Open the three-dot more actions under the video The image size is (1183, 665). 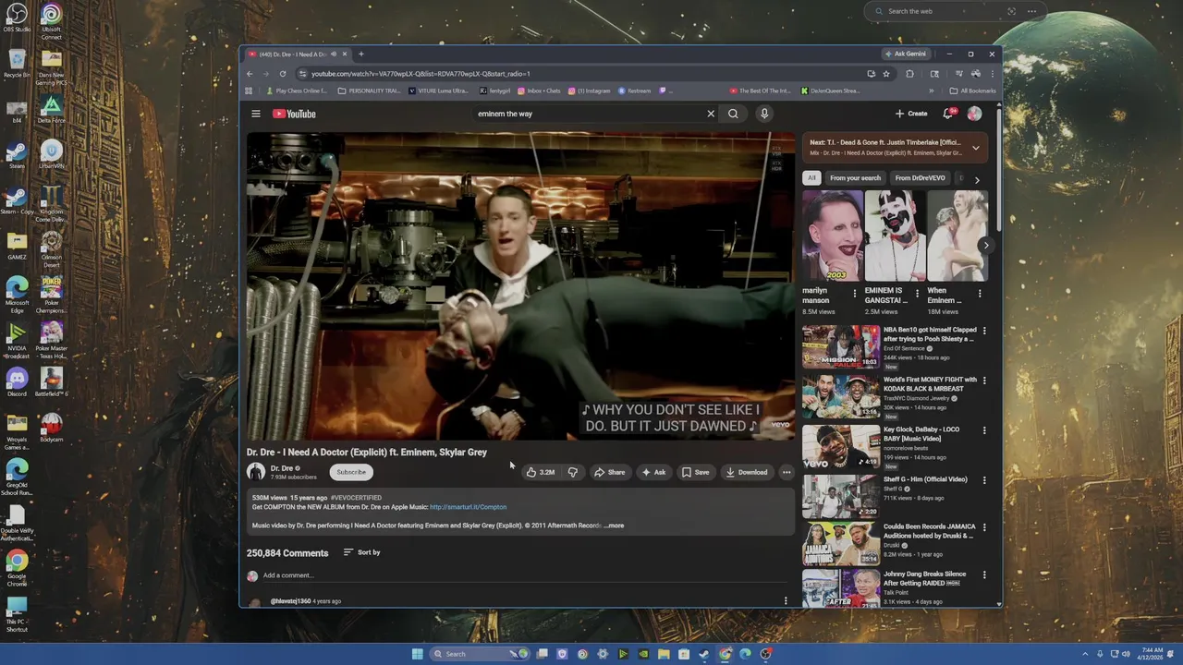787,472
